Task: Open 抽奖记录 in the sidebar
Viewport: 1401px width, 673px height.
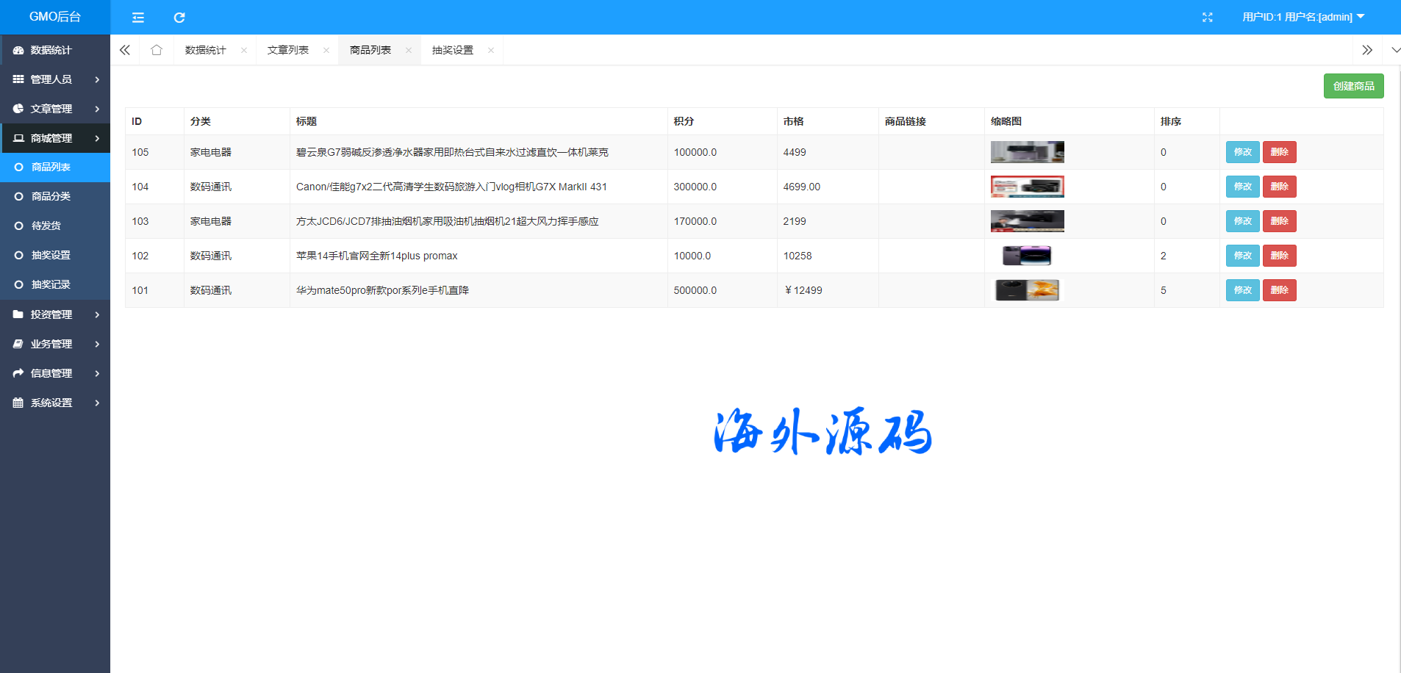Action: coord(51,284)
